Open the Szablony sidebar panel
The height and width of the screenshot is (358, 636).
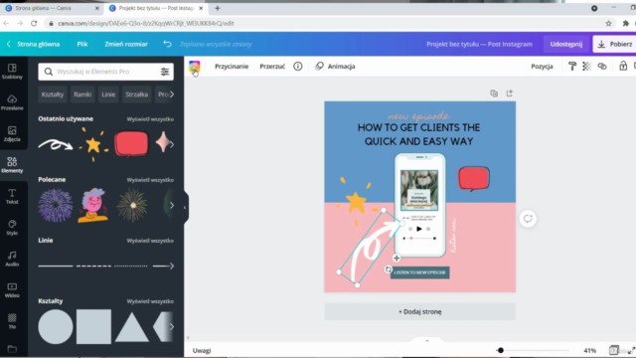12,71
